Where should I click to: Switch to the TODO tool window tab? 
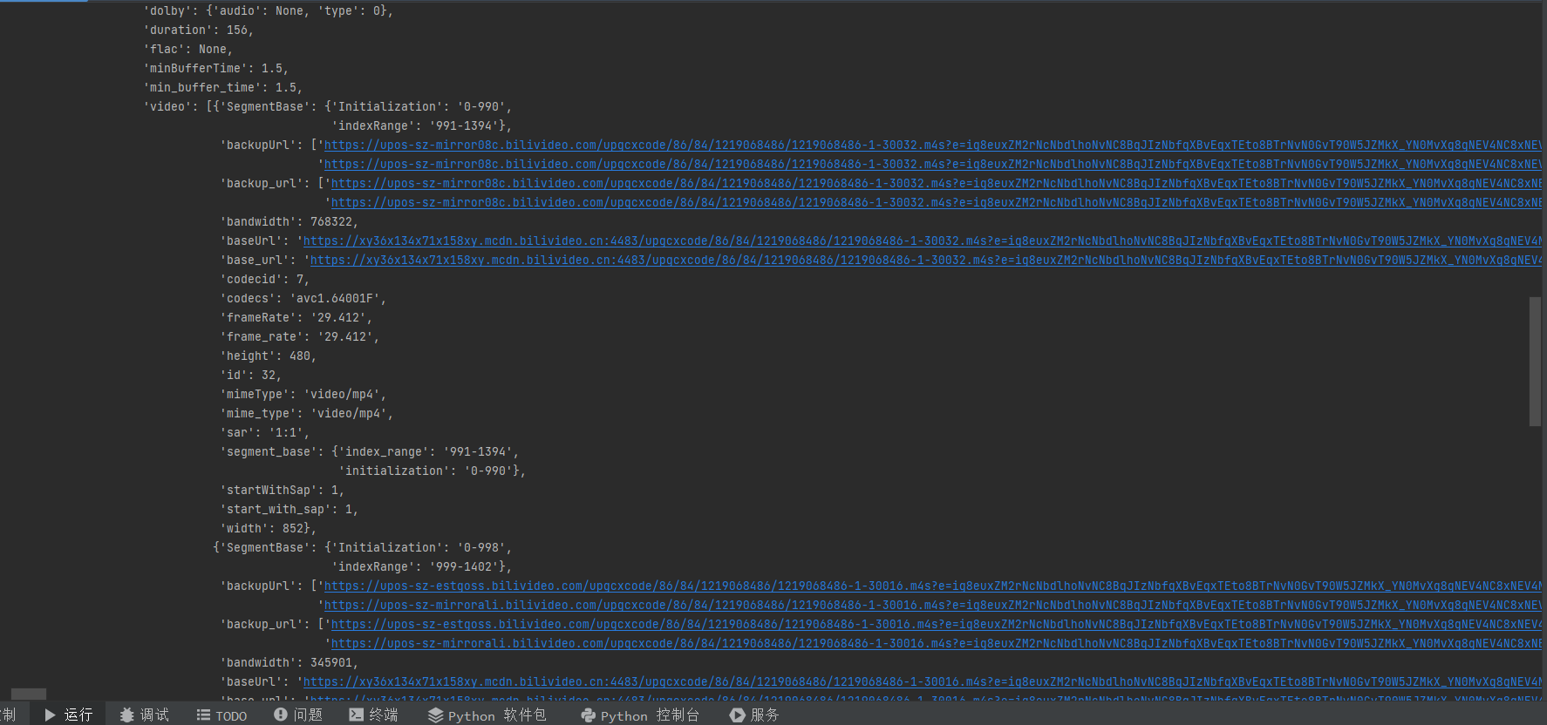221,715
